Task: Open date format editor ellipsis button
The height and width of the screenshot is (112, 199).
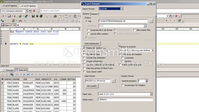Action: 113,81
